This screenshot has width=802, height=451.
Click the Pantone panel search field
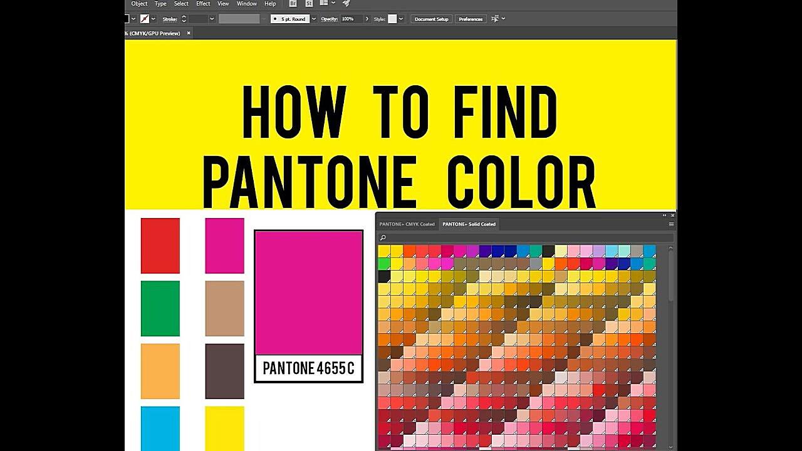(526, 237)
